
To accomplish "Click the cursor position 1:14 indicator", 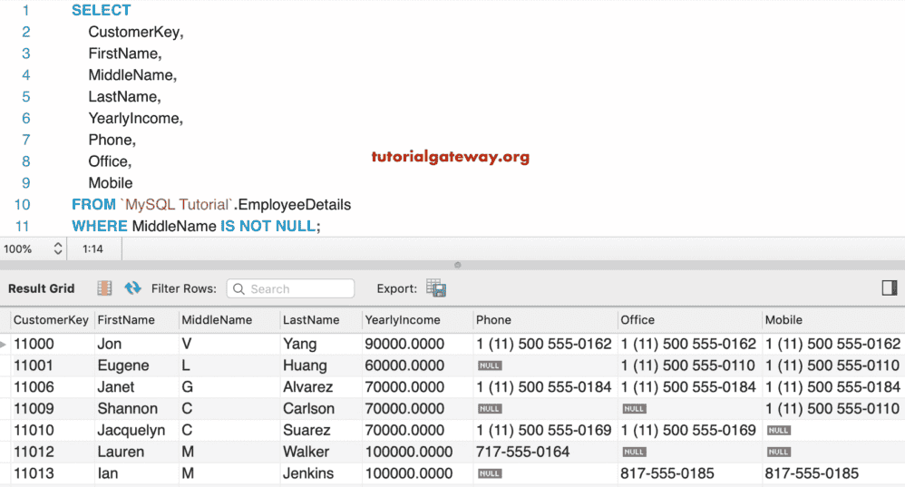I will [x=92, y=248].
